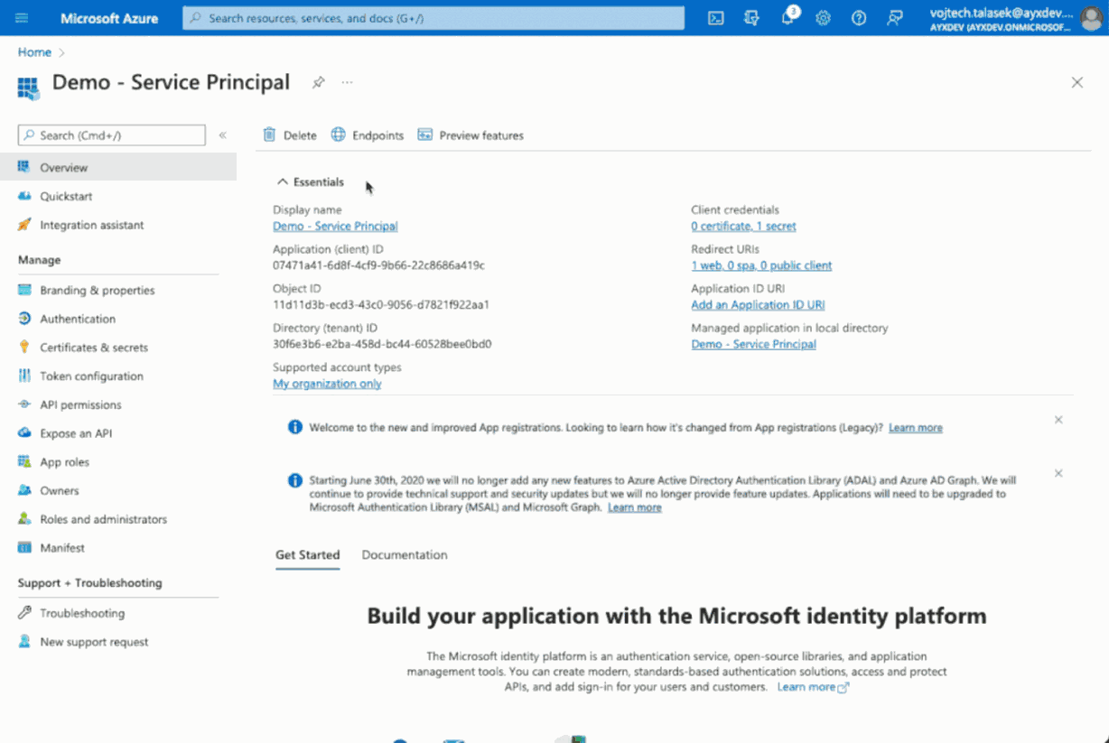Click the Delete trash icon
Screen dimensions: 1109x743
[269, 135]
